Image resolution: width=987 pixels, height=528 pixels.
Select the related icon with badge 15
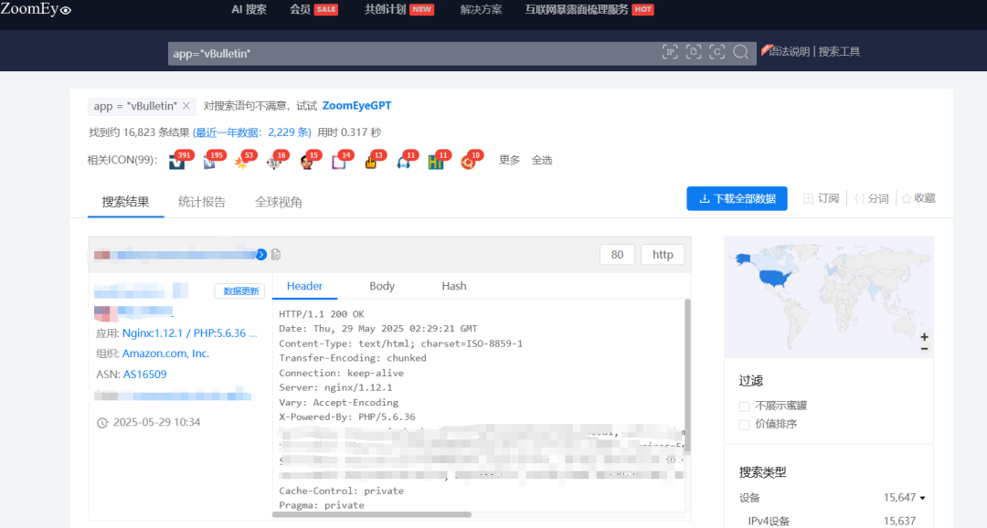click(306, 162)
